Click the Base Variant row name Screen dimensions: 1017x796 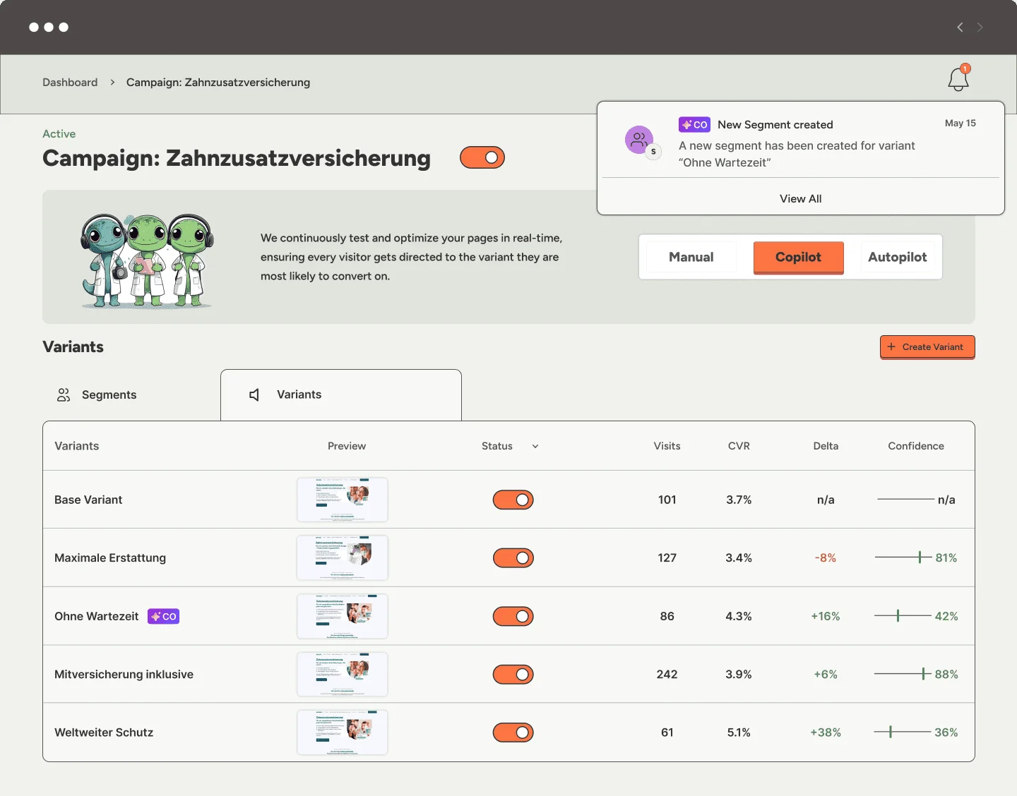pyautogui.click(x=88, y=500)
